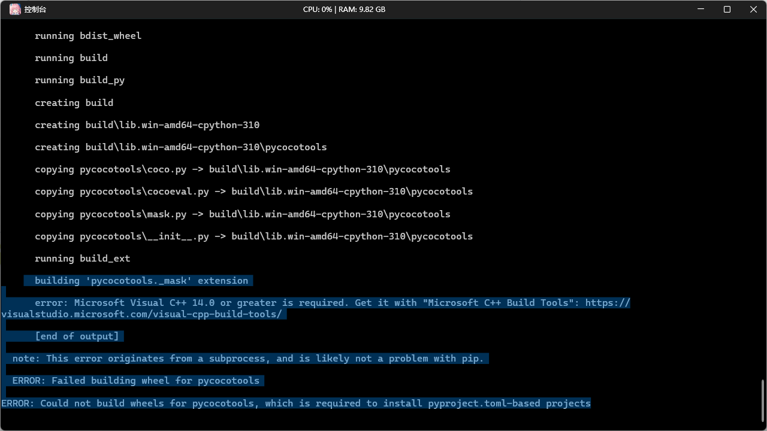Click the Could not build wheels error message

pyautogui.click(x=295, y=403)
